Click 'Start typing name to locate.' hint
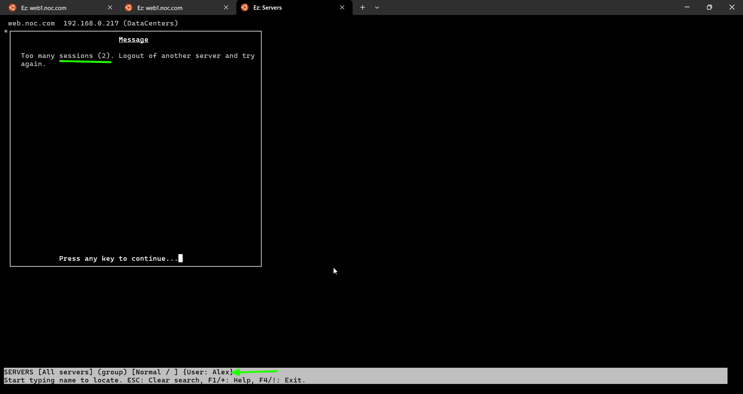 (x=63, y=380)
